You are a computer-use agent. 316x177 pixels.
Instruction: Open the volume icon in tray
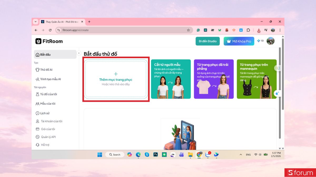[x=260, y=155]
